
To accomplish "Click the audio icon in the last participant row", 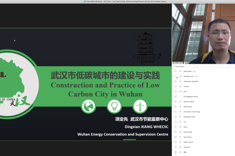I will [180, 152].
